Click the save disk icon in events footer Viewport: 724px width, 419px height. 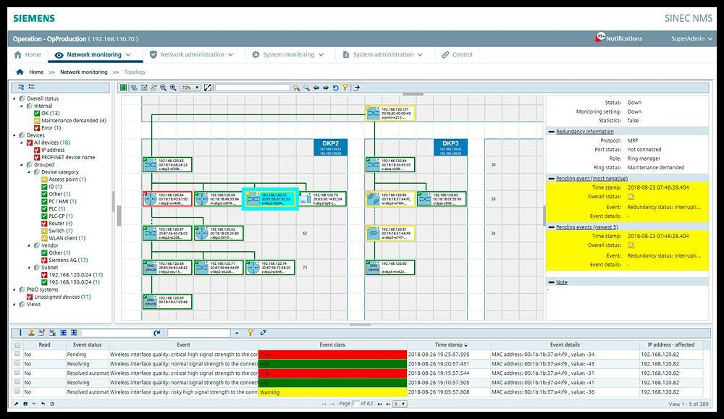click(25, 404)
